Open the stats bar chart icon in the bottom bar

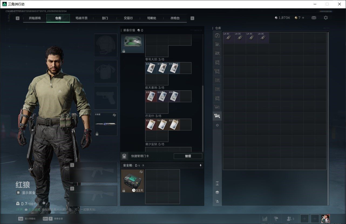(265, 219)
